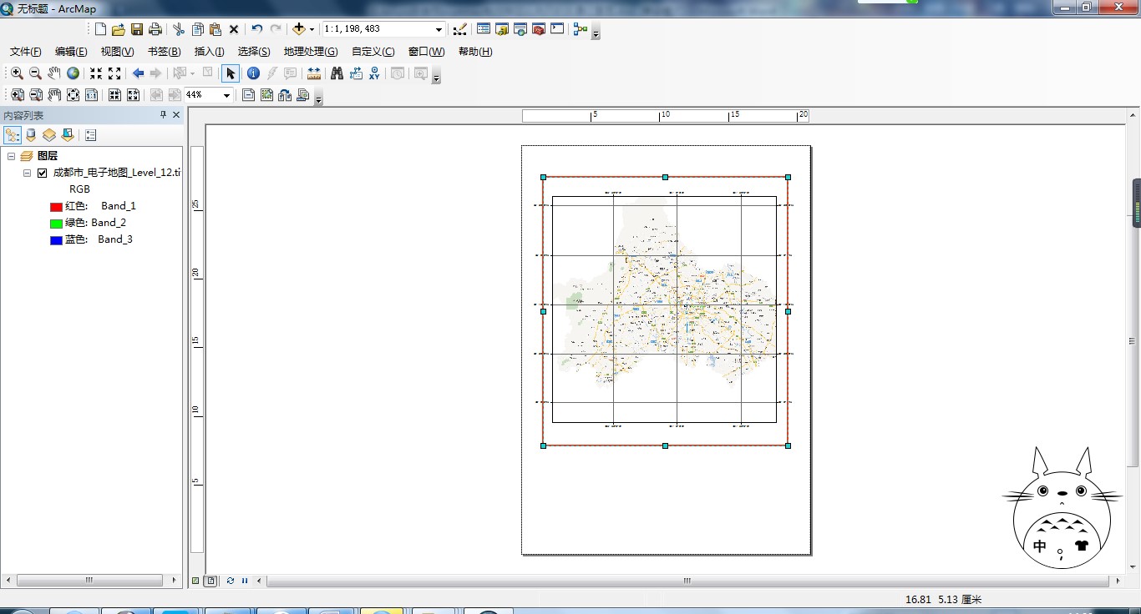Switch to List By Source
The height and width of the screenshot is (614, 1141).
(31, 135)
